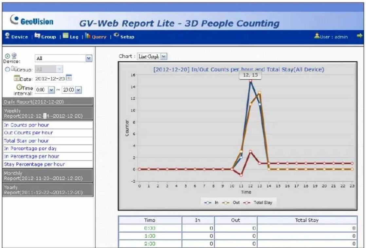Click the Time column header

150,220
